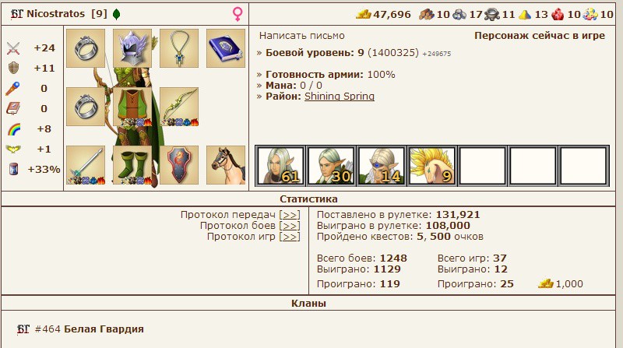Expand Протокол боев via the >> link
Screen dimensions: 623x348
[290, 226]
